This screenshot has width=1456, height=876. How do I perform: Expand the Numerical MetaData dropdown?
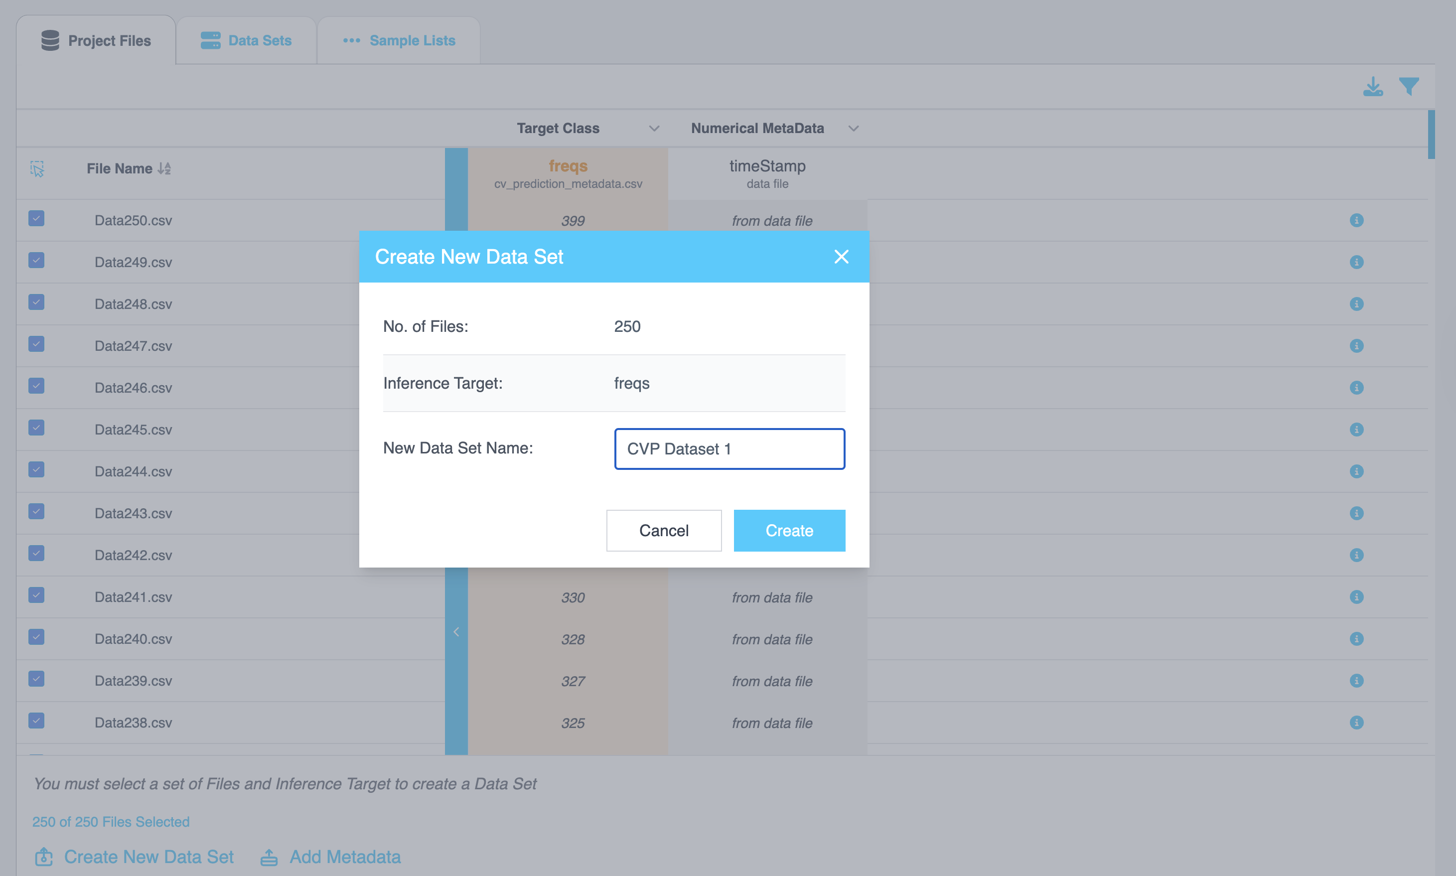(854, 129)
